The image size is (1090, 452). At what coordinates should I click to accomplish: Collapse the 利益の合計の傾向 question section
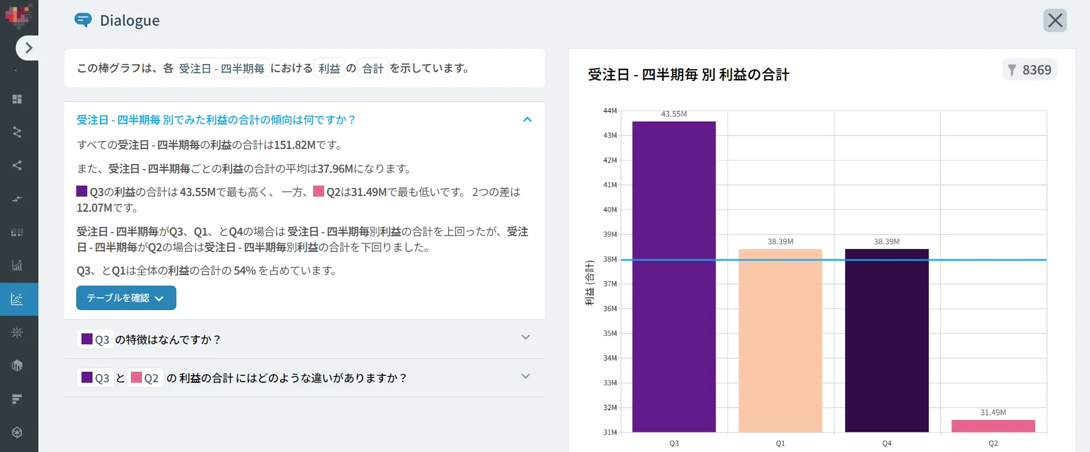pyautogui.click(x=527, y=120)
